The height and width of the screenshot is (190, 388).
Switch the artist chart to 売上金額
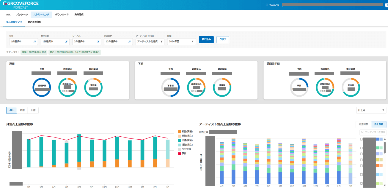378,124
